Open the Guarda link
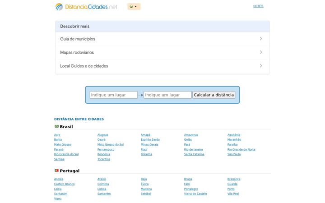 (232, 184)
